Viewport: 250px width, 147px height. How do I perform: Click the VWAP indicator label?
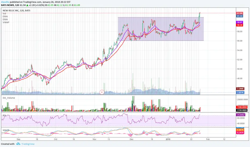click(x=6, y=22)
